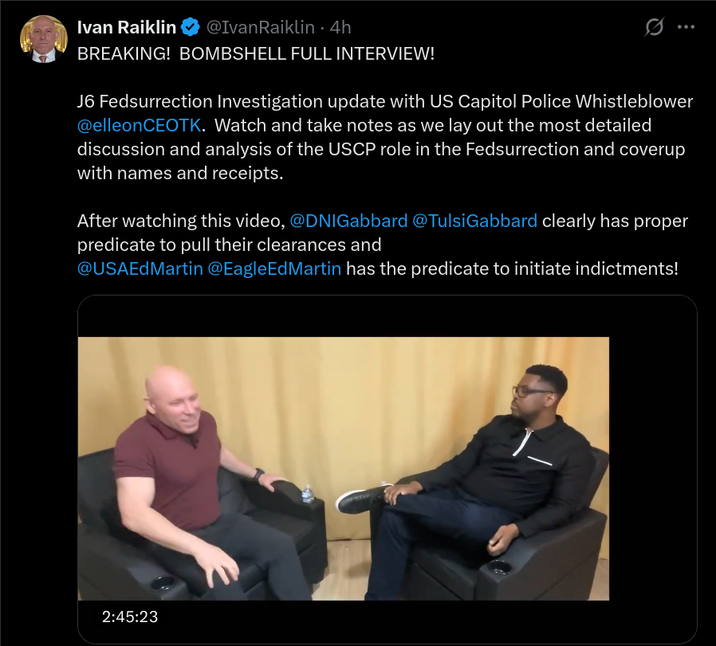Click the water bottle in video frame

[x=308, y=494]
